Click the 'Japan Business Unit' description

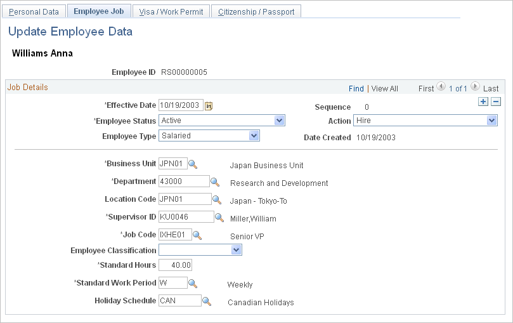266,166
